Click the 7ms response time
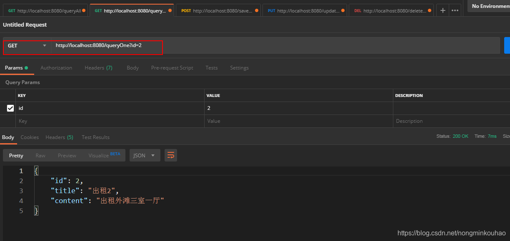The height and width of the screenshot is (241, 510). coord(492,136)
